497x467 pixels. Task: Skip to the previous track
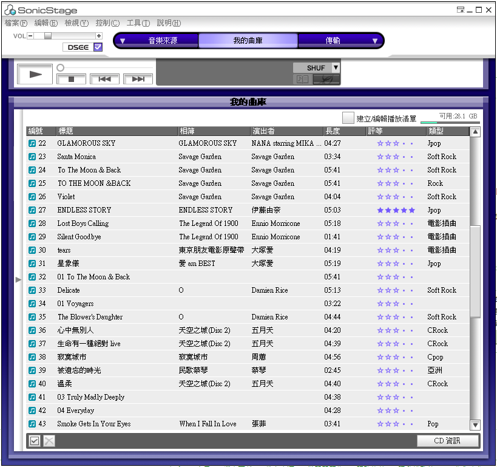[104, 79]
